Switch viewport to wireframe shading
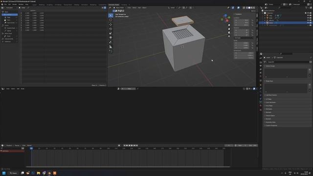Viewport: 313px width, 176px height. pos(247,8)
